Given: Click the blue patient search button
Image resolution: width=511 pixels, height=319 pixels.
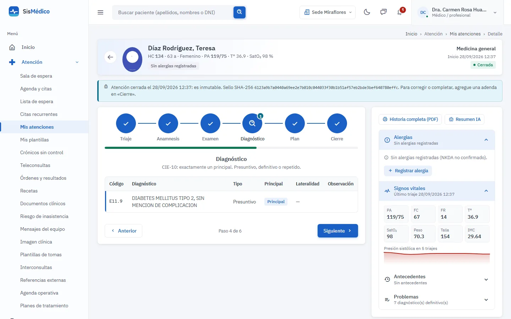Looking at the screenshot, I should 240,12.
